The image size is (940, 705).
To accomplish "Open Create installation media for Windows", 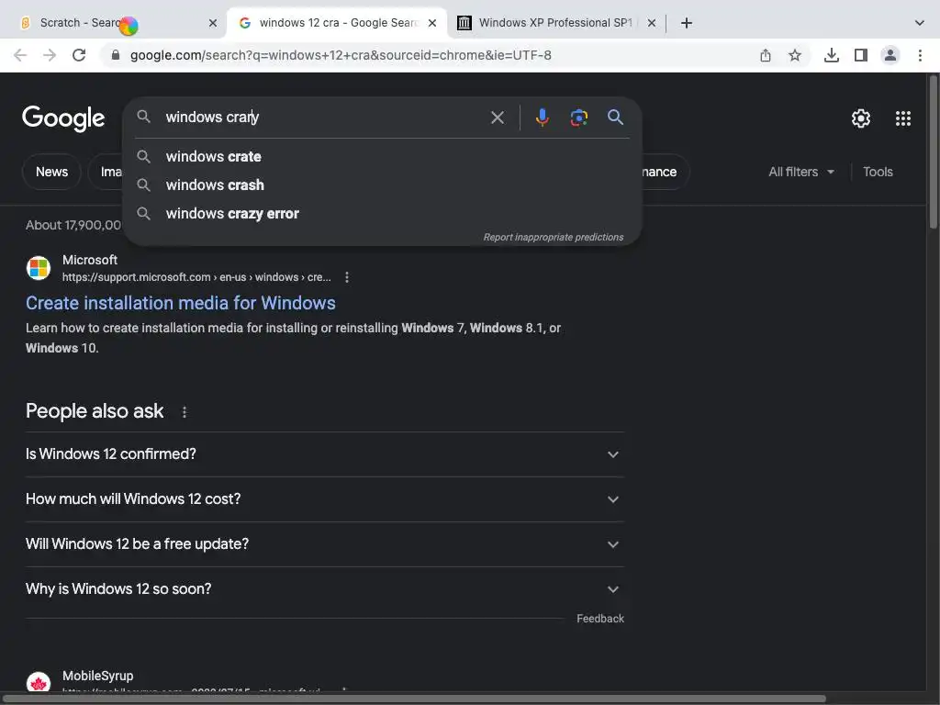I will (181, 303).
